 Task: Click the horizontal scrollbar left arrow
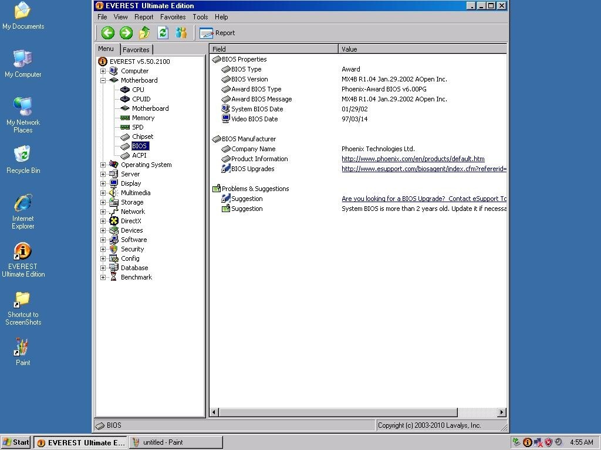tap(214, 412)
